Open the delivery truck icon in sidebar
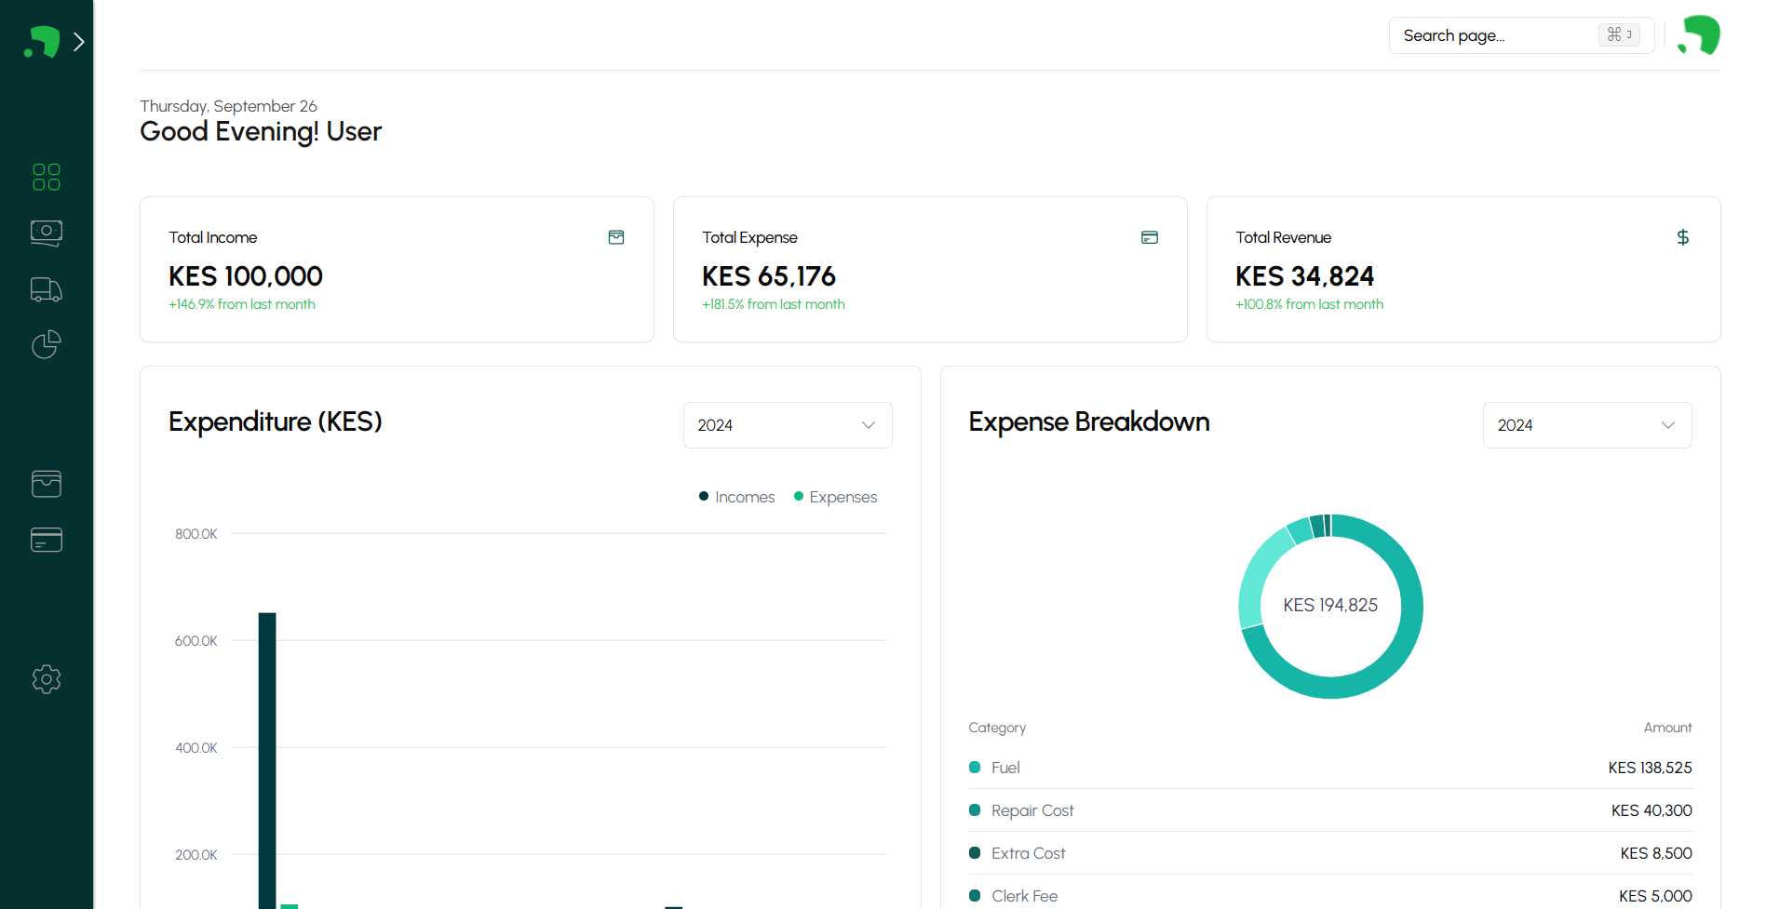Image resolution: width=1766 pixels, height=909 pixels. coord(47,289)
